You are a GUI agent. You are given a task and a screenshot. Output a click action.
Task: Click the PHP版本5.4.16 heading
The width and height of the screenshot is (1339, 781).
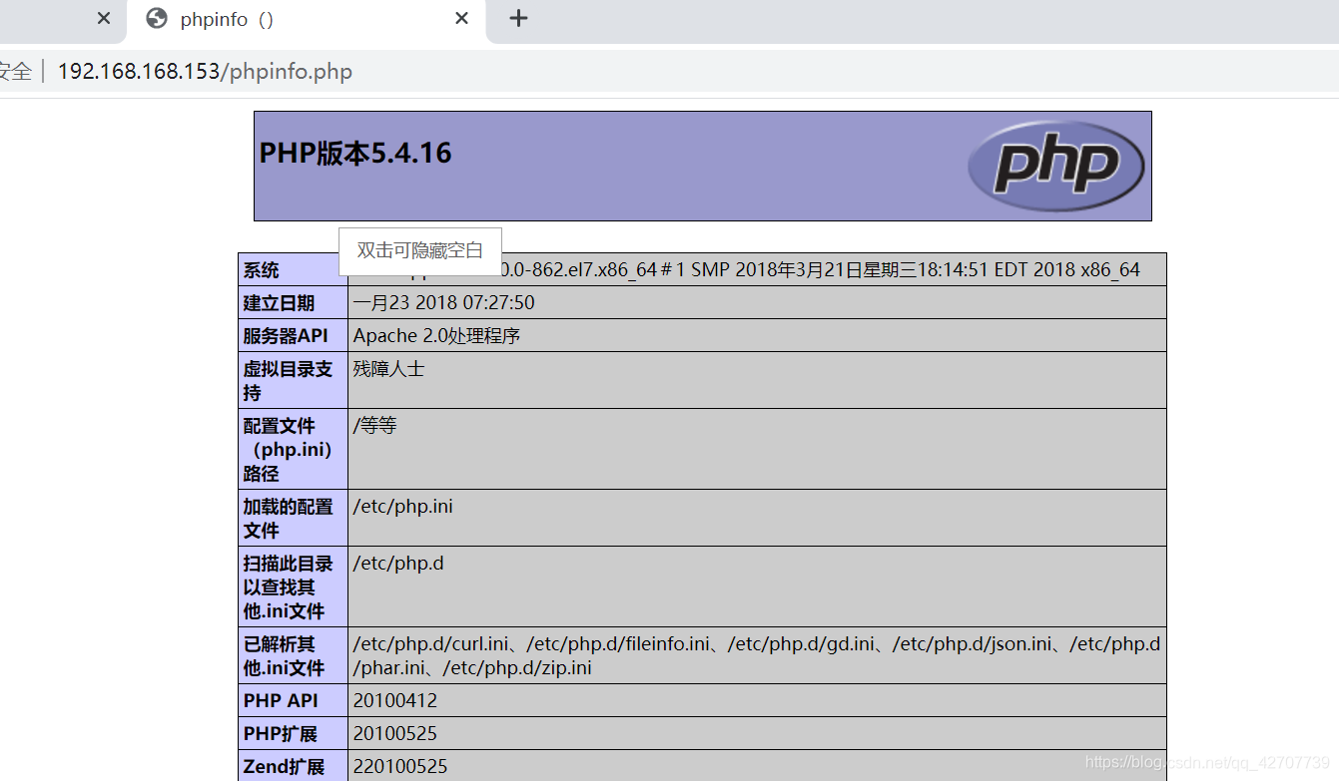click(x=355, y=153)
